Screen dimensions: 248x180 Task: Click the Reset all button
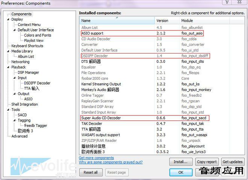[91, 173]
